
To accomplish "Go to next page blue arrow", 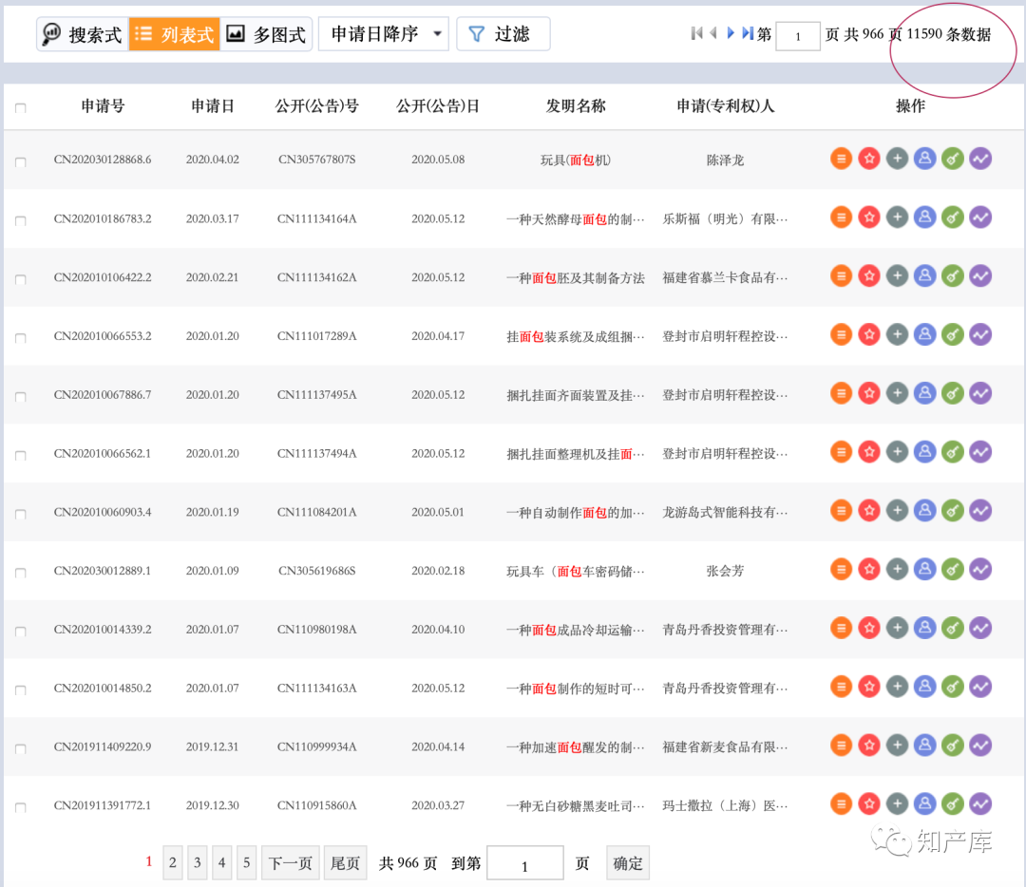I will 731,32.
